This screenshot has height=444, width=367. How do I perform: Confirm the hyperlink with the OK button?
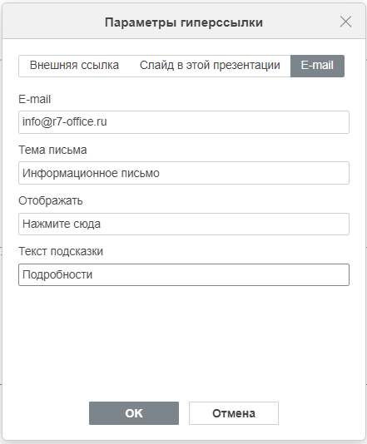[134, 413]
